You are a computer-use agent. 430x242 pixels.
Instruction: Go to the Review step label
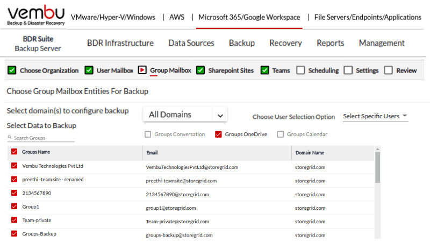click(406, 70)
